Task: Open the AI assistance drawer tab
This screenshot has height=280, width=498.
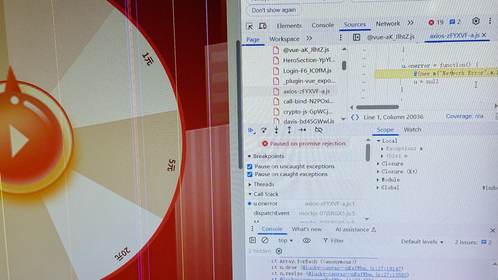Action: [x=356, y=229]
